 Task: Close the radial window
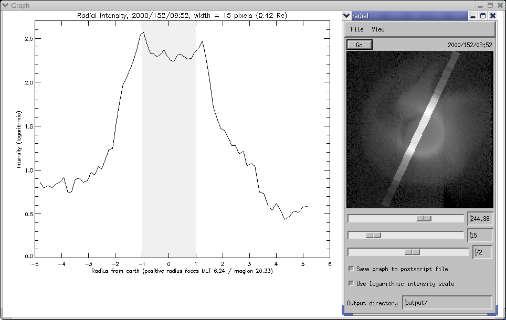click(493, 16)
